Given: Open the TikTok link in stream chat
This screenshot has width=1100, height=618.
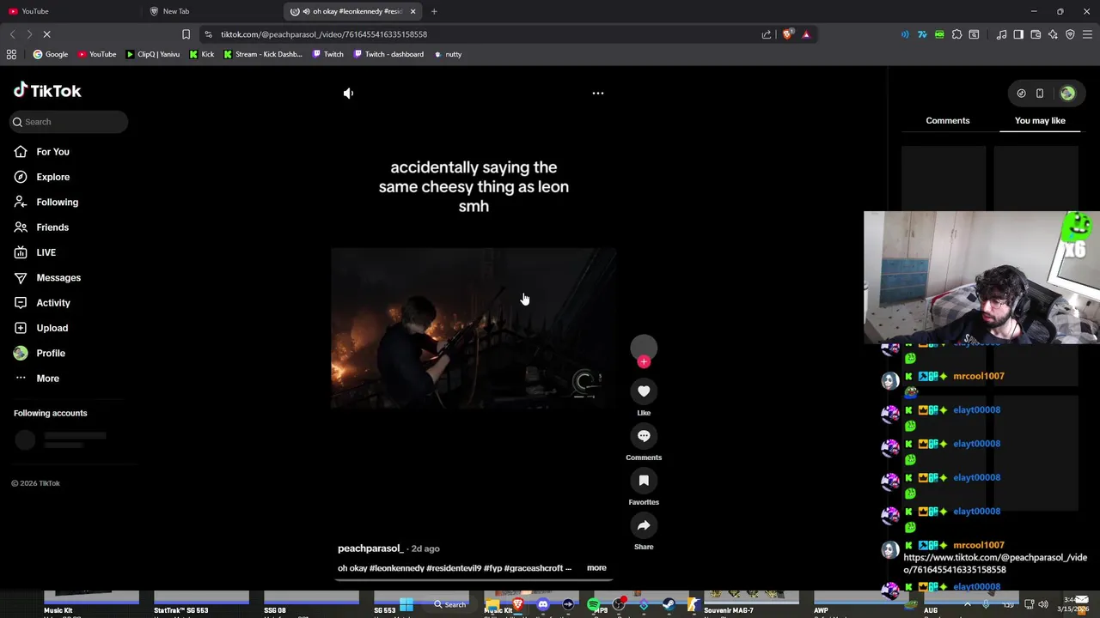Looking at the screenshot, I should tap(995, 563).
